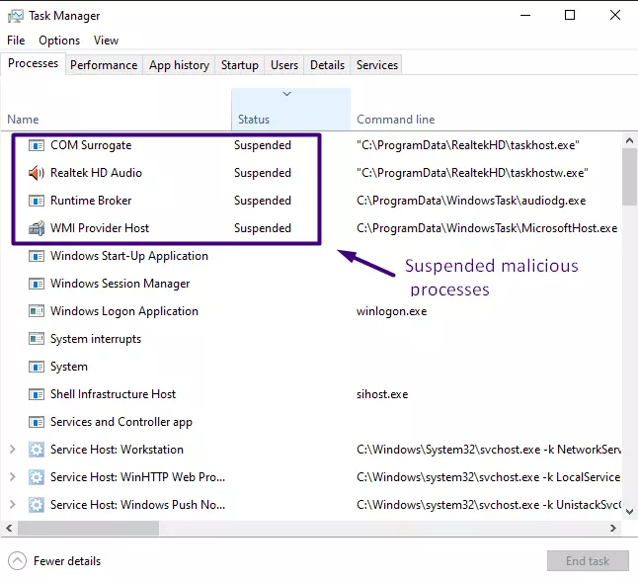Open the Options menu
The height and width of the screenshot is (581, 638).
tap(59, 41)
